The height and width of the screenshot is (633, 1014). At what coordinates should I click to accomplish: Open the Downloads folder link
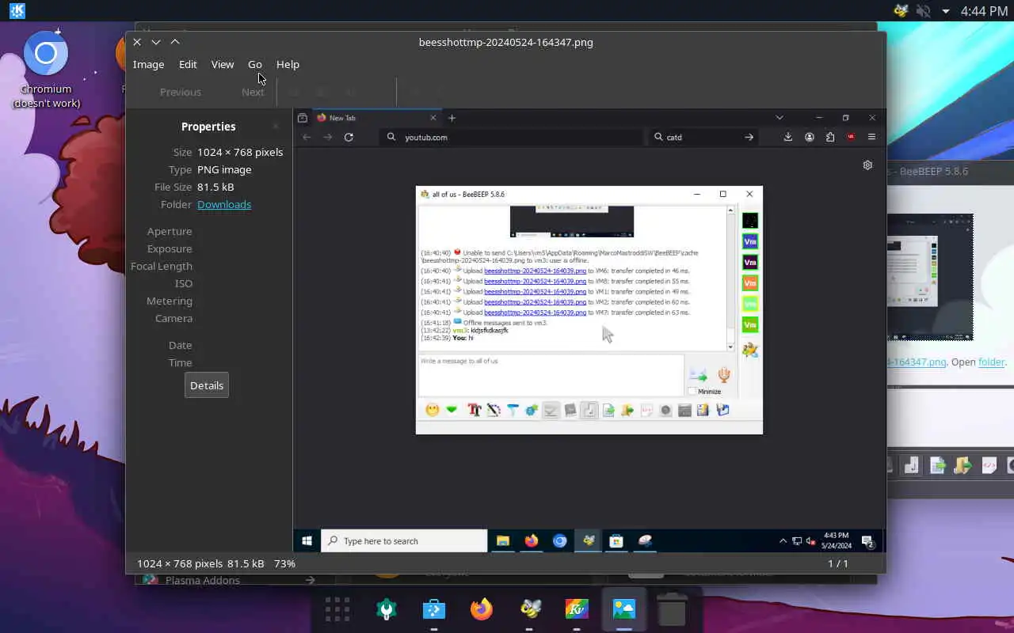[224, 204]
